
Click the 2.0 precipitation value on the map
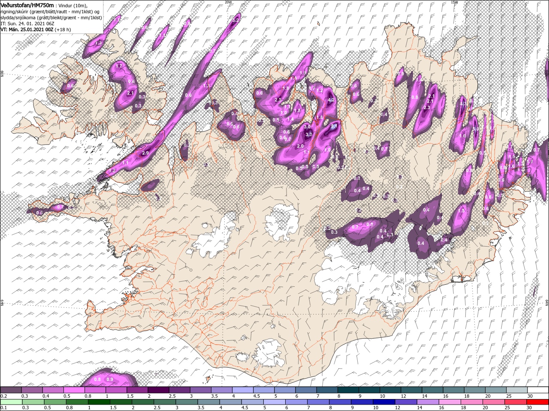tap(300, 146)
